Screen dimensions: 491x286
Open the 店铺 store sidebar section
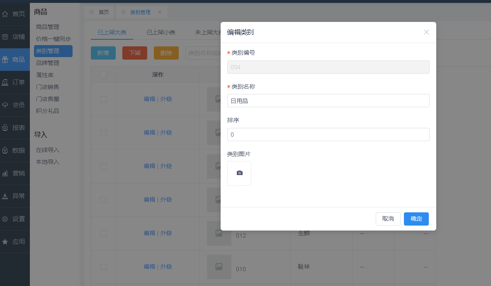(15, 37)
